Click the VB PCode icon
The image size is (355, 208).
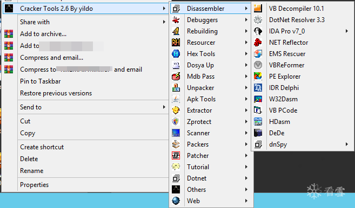point(258,110)
